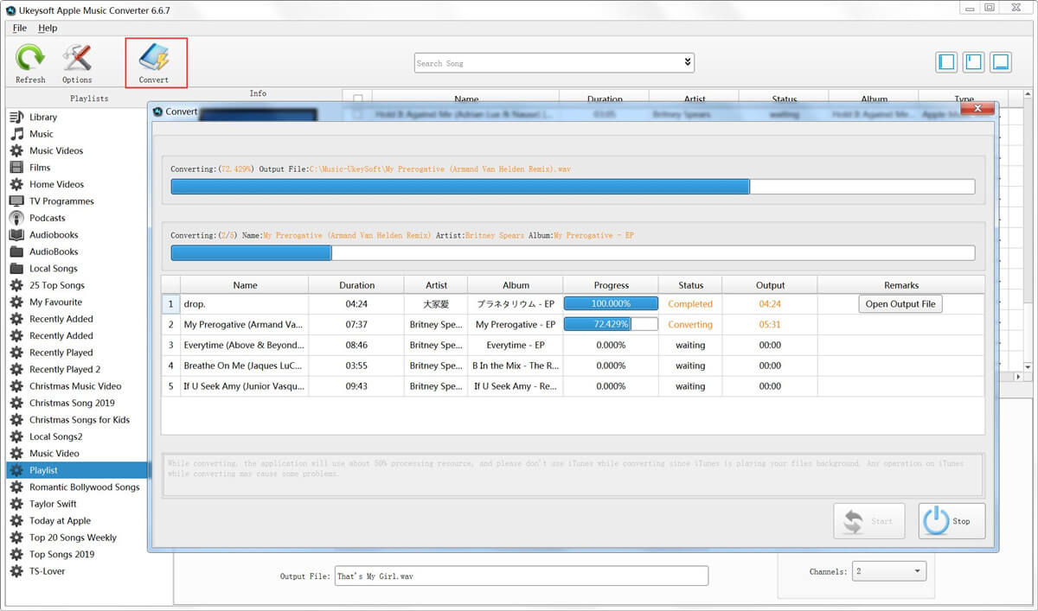Open the Search Song dropdown
1038x611 pixels.
tap(688, 62)
